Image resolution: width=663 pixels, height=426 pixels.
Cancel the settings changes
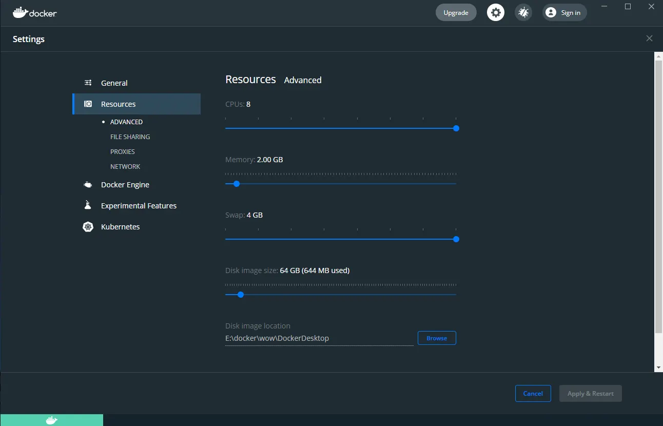click(533, 394)
